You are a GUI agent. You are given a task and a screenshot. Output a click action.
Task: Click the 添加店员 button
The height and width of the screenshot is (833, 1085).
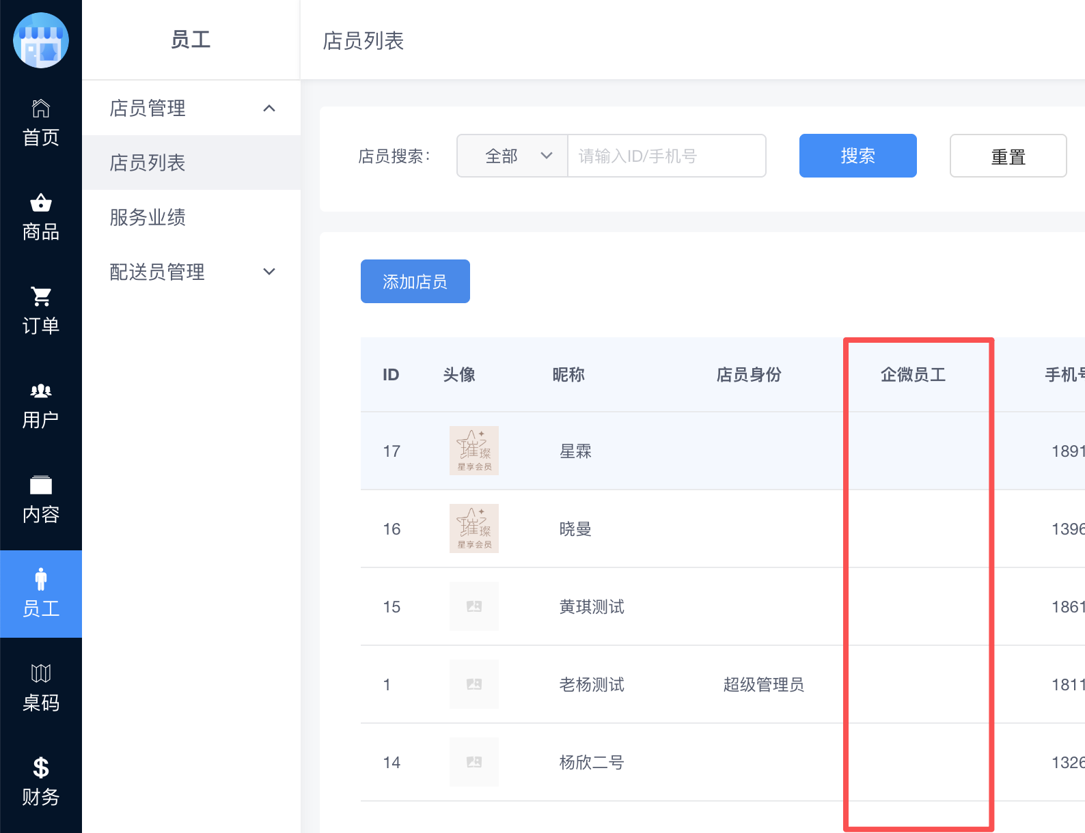[x=415, y=281]
